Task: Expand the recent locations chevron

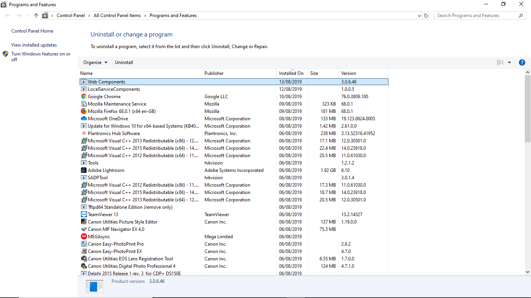Action: [x=28, y=16]
